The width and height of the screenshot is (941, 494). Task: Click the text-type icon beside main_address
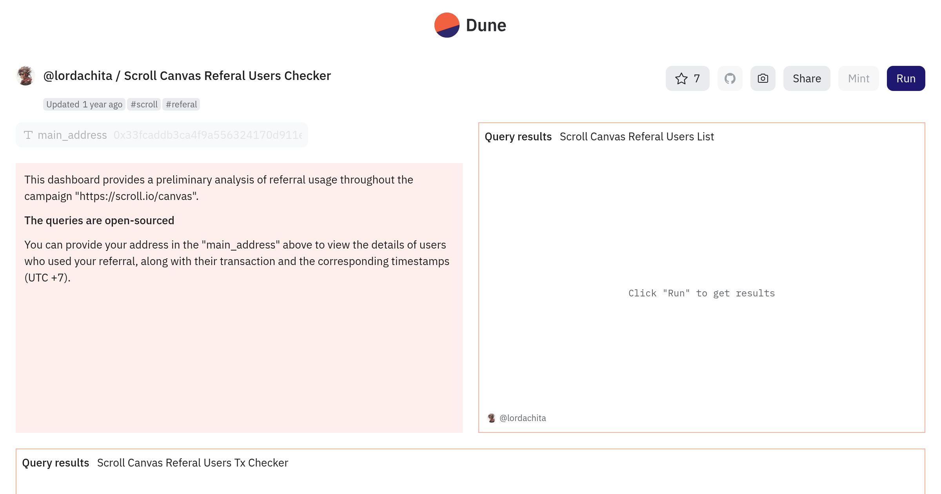click(28, 135)
